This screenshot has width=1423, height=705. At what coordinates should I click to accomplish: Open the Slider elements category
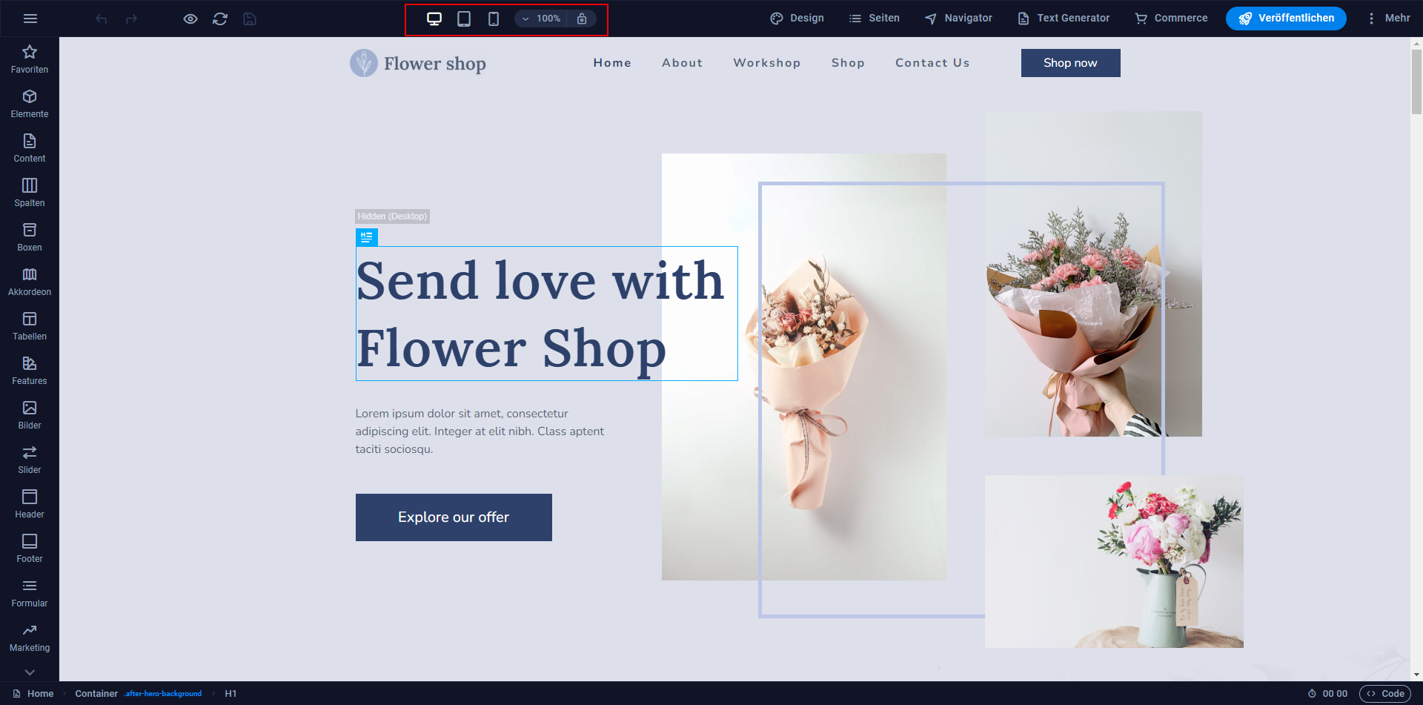click(30, 460)
